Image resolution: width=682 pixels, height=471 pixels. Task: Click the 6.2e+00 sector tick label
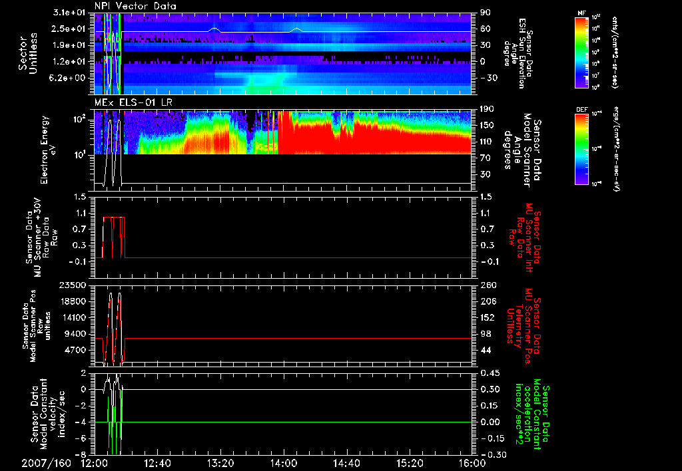69,78
